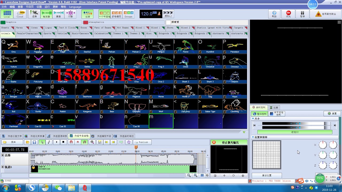Switch to 快速图像转换 image trace tab
The image size is (342, 192).
pyautogui.click(x=57, y=136)
